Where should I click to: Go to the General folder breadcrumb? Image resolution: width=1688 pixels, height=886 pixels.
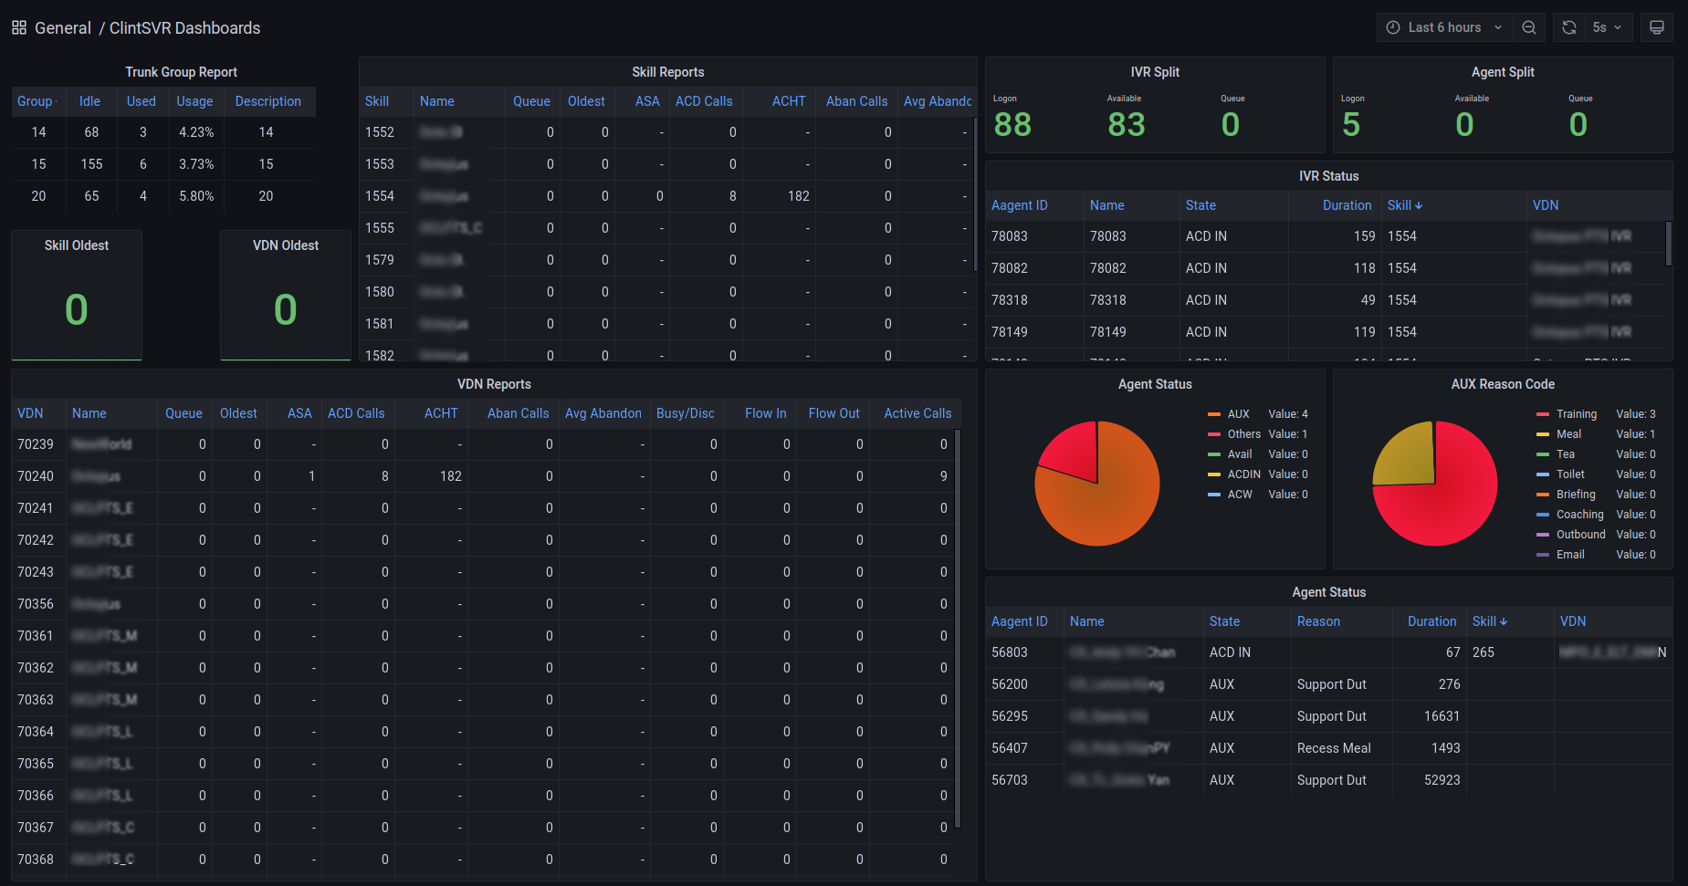62,28
